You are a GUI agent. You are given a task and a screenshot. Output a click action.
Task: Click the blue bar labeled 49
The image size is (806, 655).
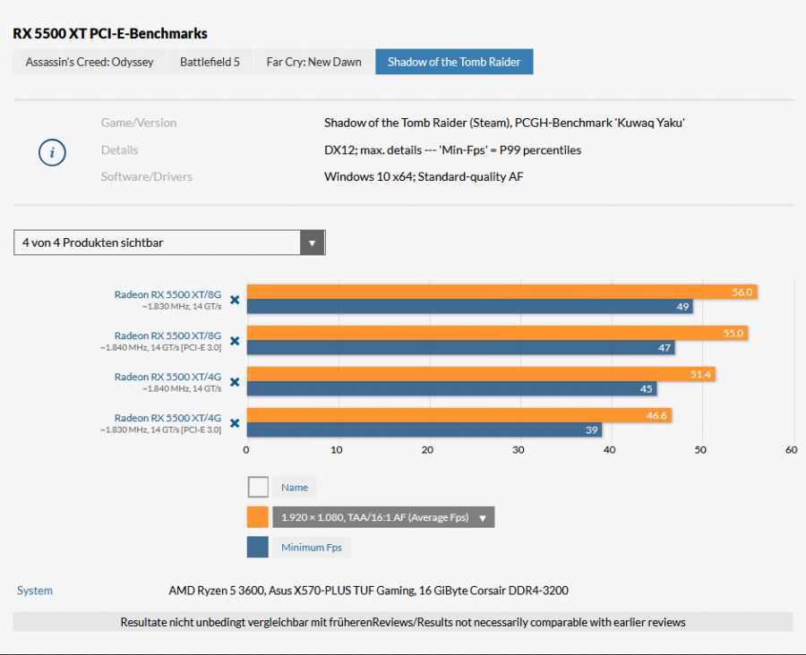pyautogui.click(x=470, y=306)
